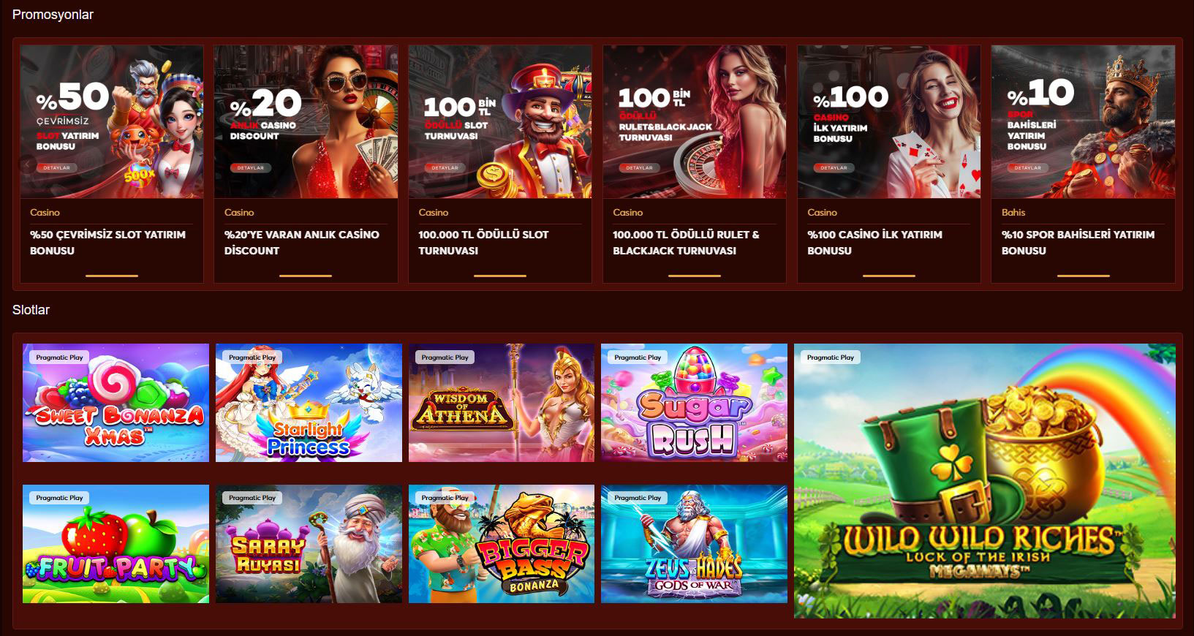
Task: Open the Sweet Bonanza Xmas slot
Action: (116, 403)
